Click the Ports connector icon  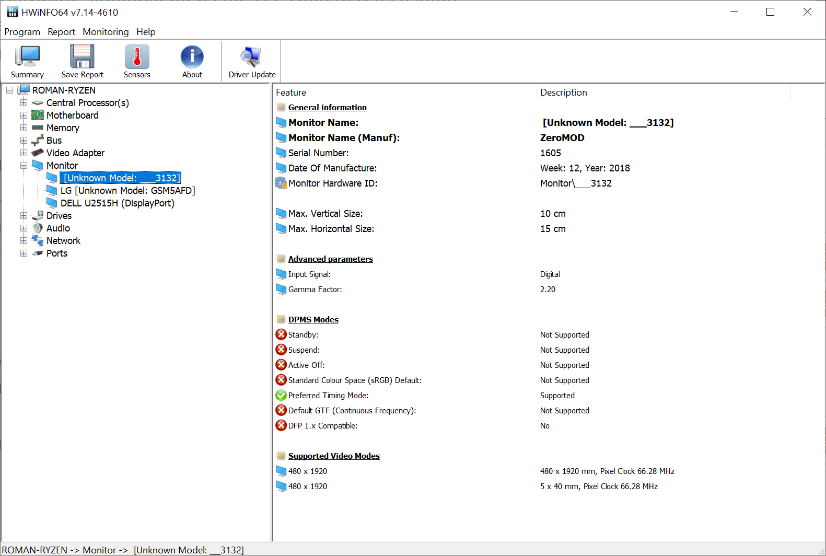point(38,253)
